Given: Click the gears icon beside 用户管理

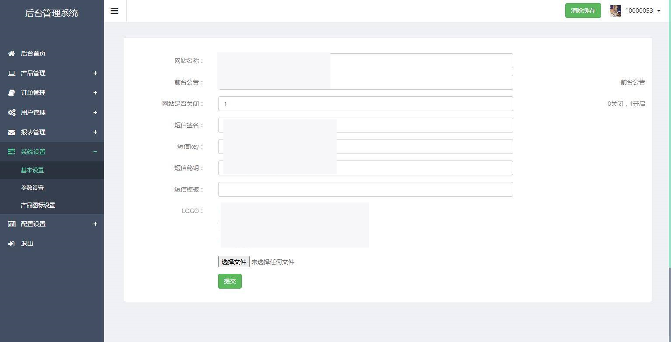Looking at the screenshot, I should [x=12, y=112].
